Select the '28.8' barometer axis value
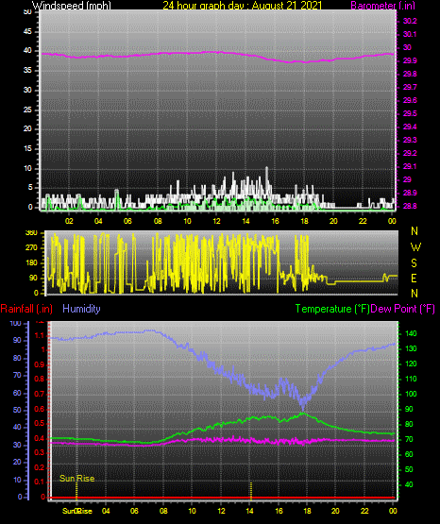The height and width of the screenshot is (524, 440). click(410, 206)
